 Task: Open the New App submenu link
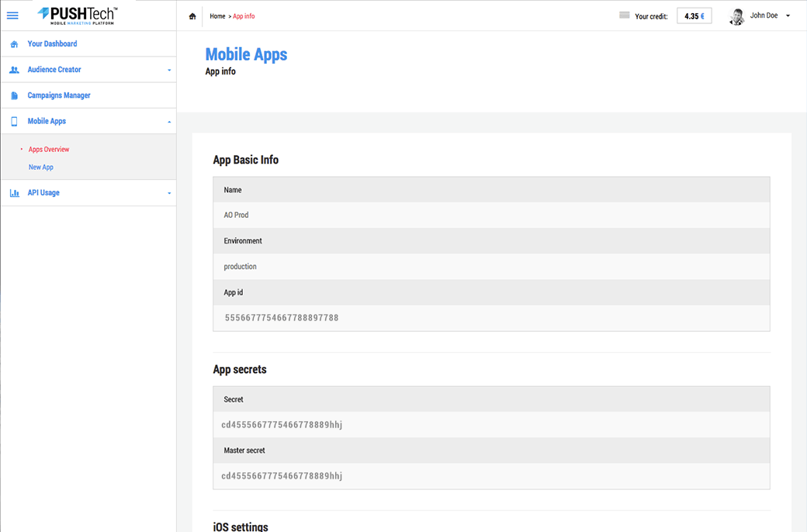40,168
